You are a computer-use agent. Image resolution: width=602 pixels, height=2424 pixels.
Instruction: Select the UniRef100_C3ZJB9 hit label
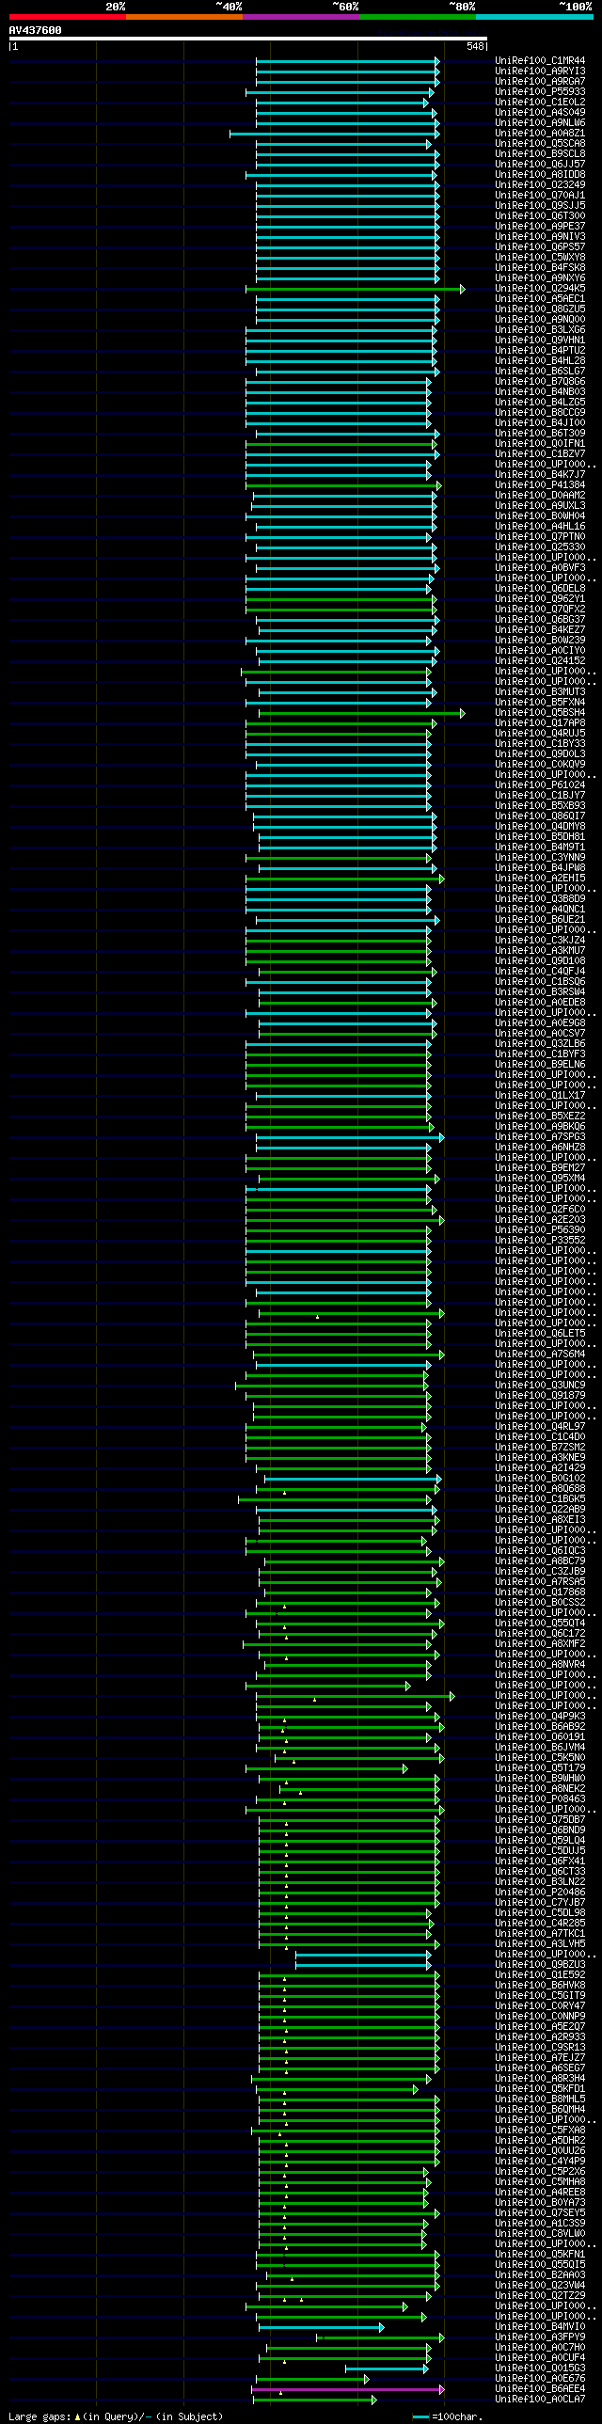[540, 1573]
